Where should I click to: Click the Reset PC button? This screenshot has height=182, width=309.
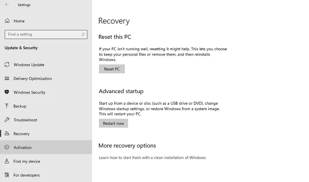[x=112, y=69]
